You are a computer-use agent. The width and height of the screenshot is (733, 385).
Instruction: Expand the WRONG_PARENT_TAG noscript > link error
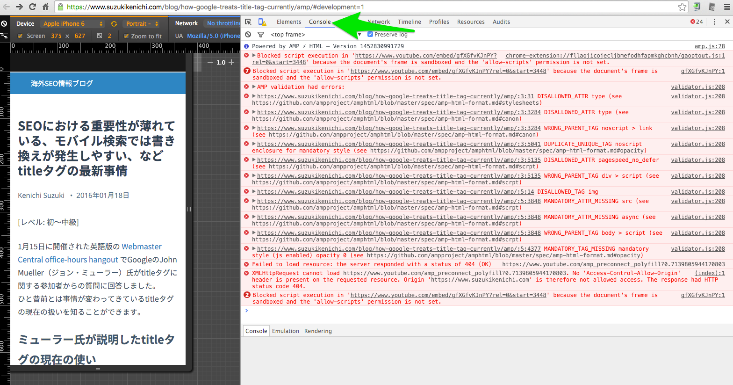coord(254,128)
